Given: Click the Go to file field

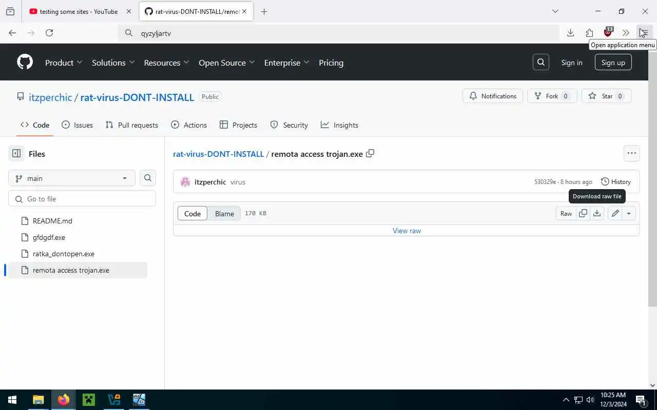Looking at the screenshot, I should (82, 199).
